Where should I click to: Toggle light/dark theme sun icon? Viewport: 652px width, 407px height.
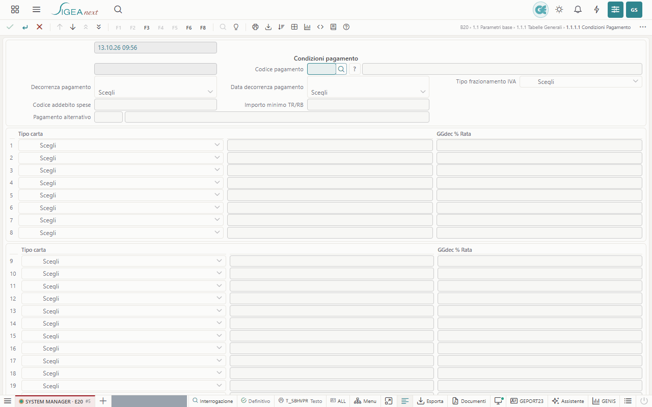(x=559, y=10)
